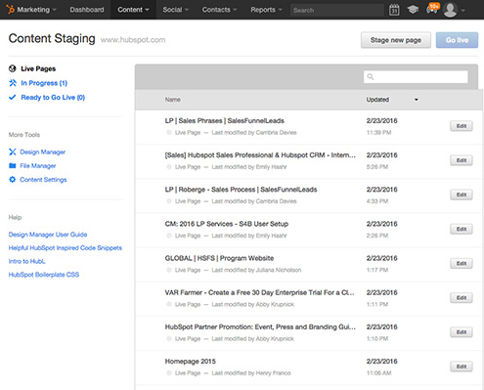The height and width of the screenshot is (390, 484).
Task: Open the Academy graduation cap icon
Action: point(413,10)
